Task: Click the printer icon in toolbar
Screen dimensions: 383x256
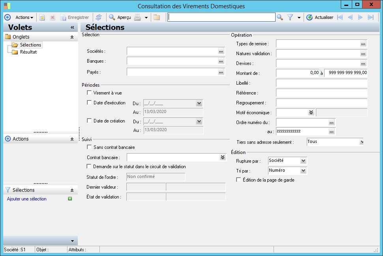Action: click(137, 17)
